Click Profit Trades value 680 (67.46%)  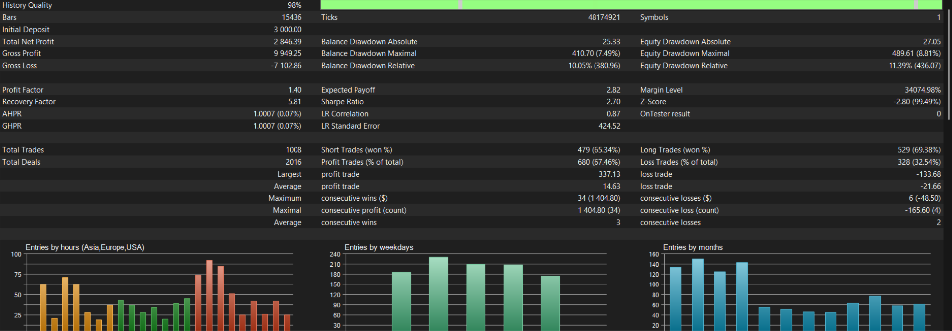click(x=598, y=162)
